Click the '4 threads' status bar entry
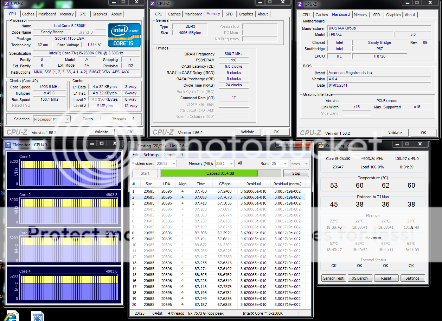Screen dimensions: 442x321 [x=176, y=313]
